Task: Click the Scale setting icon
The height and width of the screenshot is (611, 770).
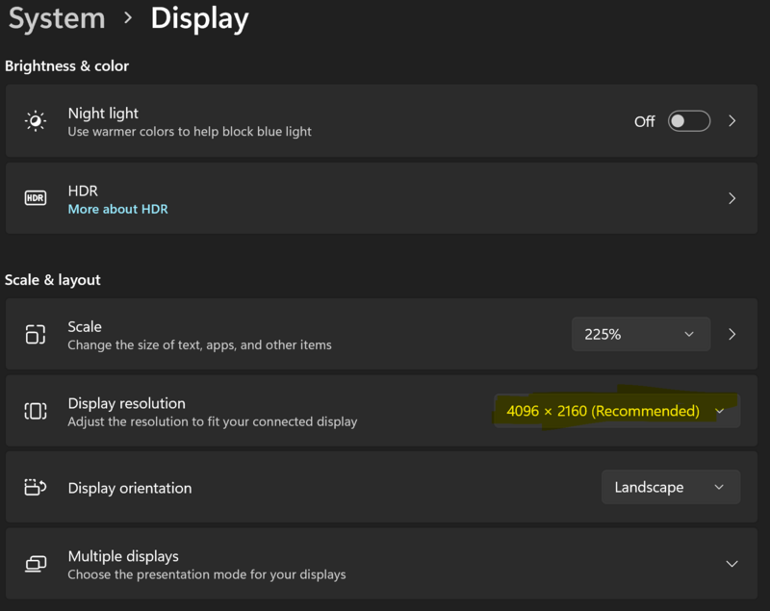Action: click(36, 334)
